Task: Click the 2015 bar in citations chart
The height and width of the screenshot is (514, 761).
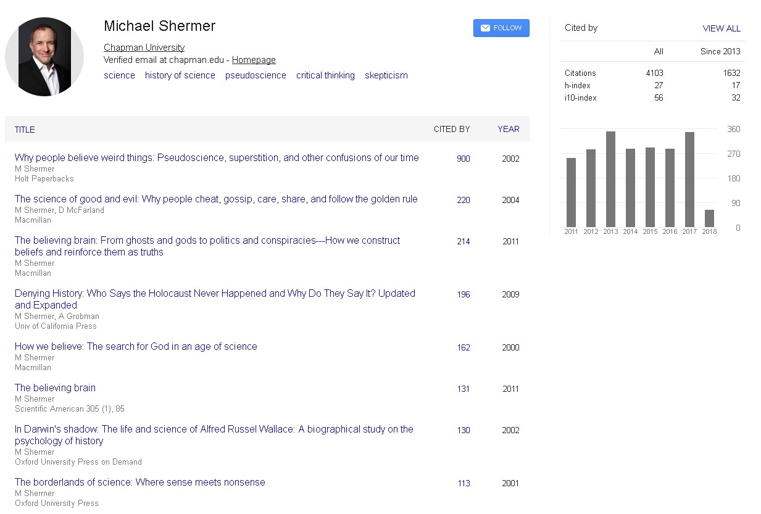Action: point(650,187)
